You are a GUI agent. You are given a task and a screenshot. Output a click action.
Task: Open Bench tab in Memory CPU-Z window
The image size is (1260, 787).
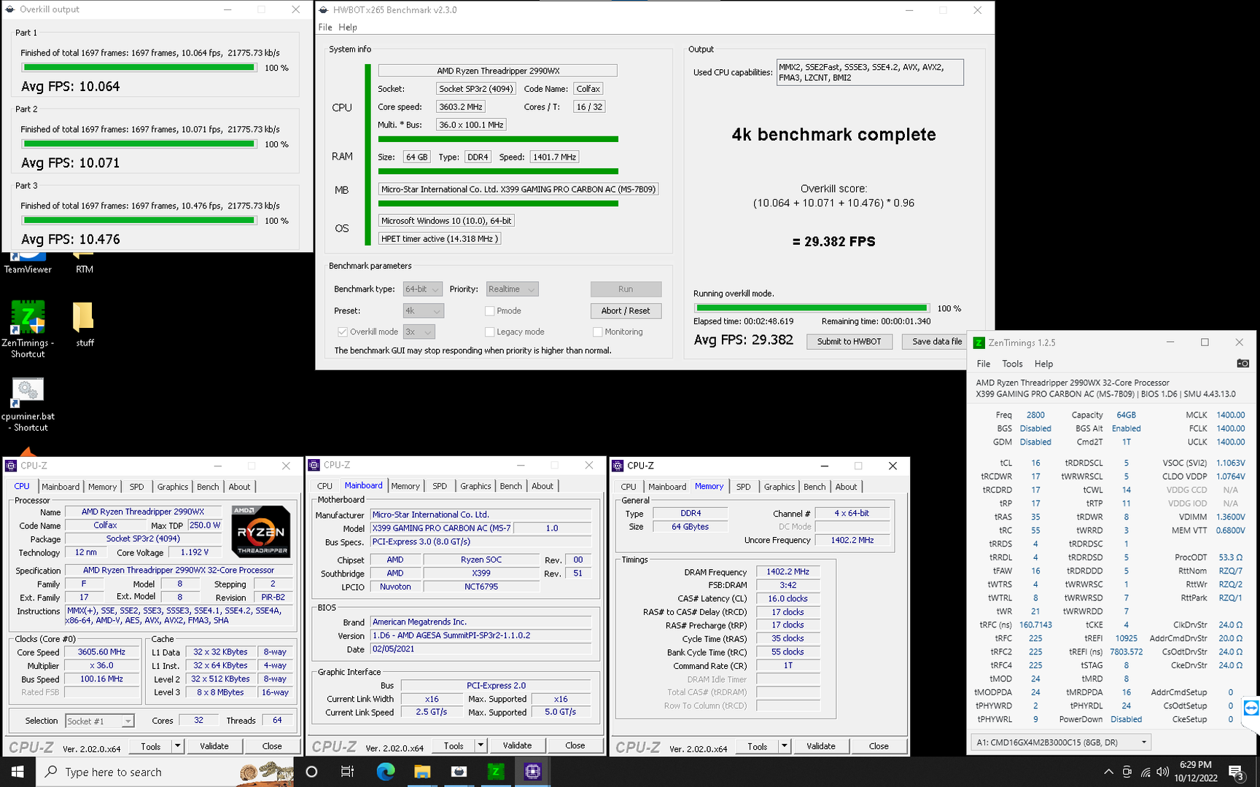point(814,487)
